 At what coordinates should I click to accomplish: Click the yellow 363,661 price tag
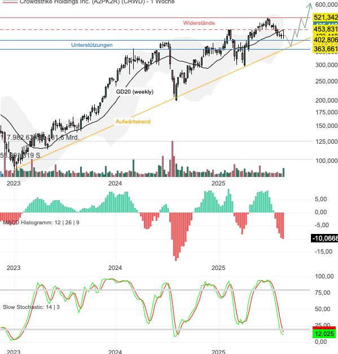(326, 49)
